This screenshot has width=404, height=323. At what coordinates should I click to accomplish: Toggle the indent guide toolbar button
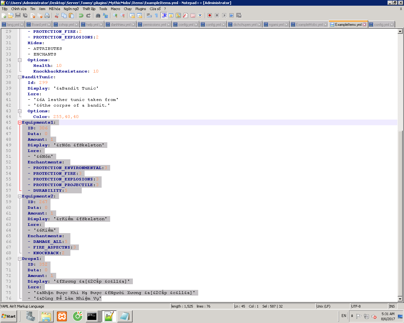coord(164,15)
